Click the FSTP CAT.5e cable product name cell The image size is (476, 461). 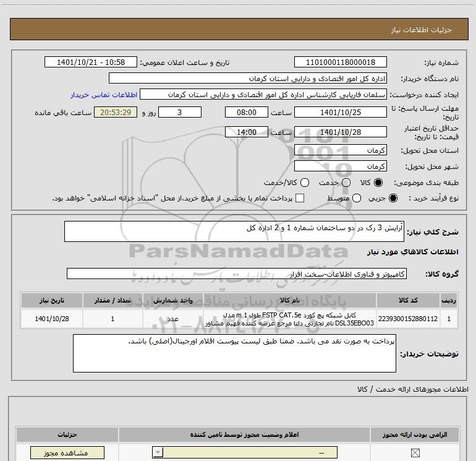[x=289, y=319]
